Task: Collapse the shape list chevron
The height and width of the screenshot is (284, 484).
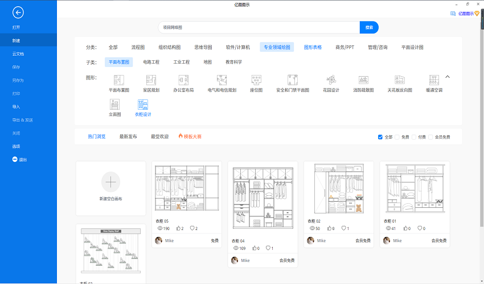Action: (x=448, y=77)
